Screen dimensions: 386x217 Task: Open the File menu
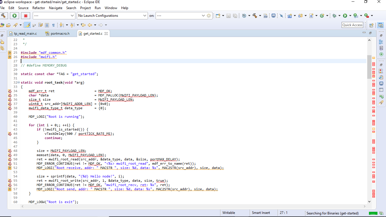tap(2, 8)
